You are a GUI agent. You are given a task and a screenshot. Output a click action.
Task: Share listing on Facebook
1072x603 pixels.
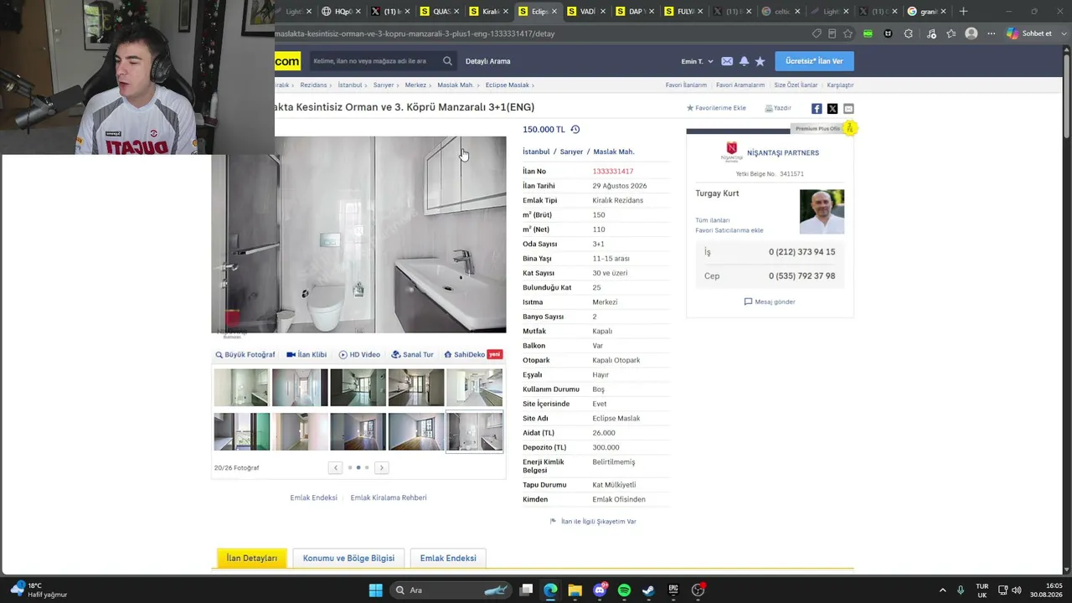point(817,109)
